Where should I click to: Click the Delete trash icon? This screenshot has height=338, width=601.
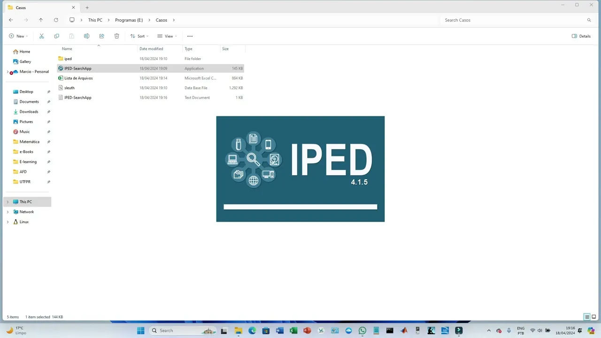(x=116, y=36)
